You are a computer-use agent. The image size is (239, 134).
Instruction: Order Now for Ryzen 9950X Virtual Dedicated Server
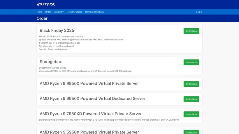191,99
